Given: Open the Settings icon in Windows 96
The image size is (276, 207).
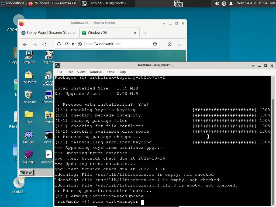Looking at the screenshot, I should click(x=49, y=117).
